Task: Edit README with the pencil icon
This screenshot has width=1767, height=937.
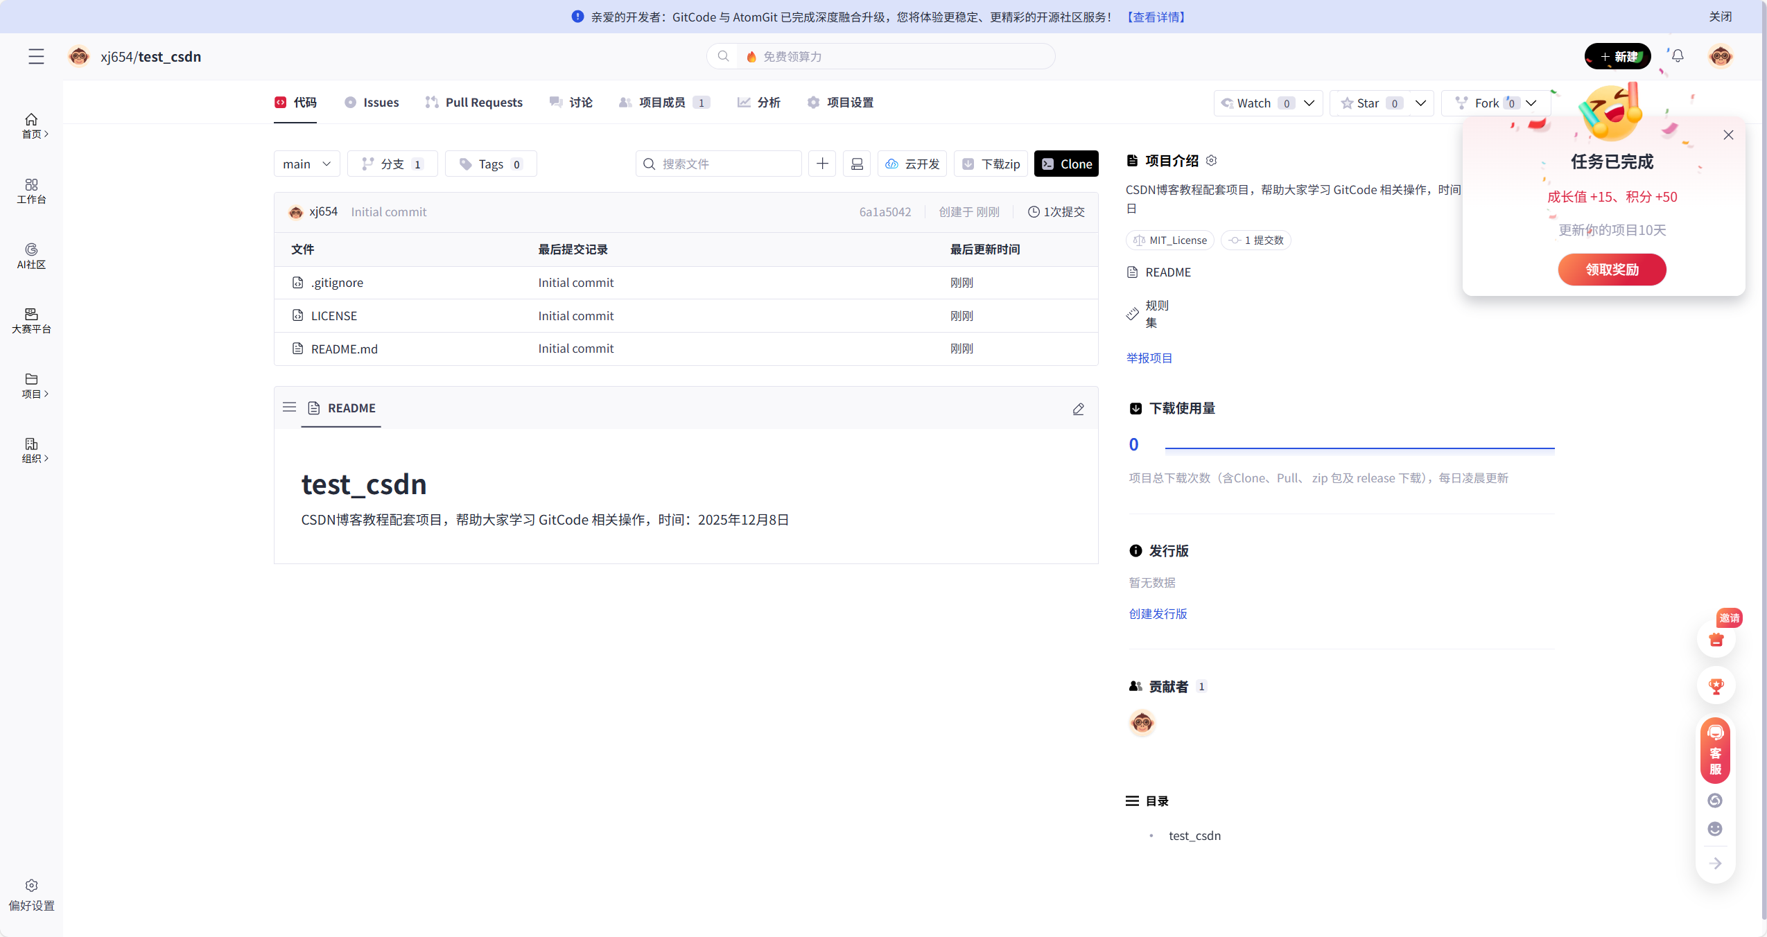Action: coord(1078,409)
